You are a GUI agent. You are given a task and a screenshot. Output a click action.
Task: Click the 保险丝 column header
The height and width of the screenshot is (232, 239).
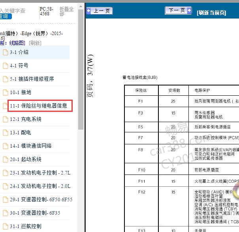pyautogui.click(x=141, y=91)
